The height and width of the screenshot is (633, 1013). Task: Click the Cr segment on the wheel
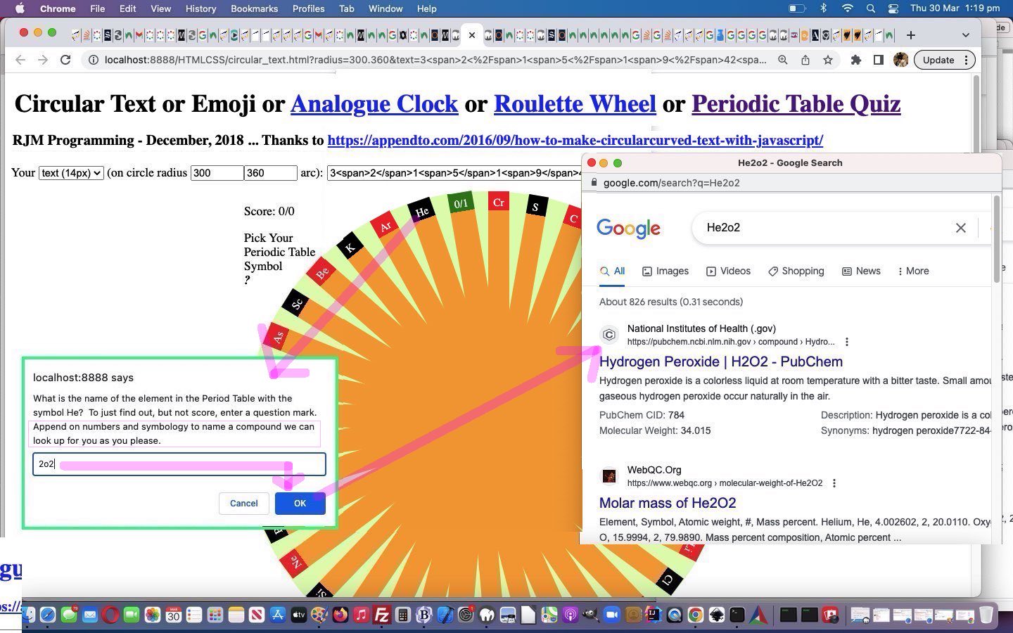click(499, 203)
